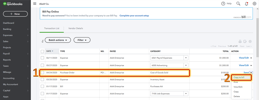Open the notifications bell icon
This screenshot has width=259, height=100.
[247, 4]
